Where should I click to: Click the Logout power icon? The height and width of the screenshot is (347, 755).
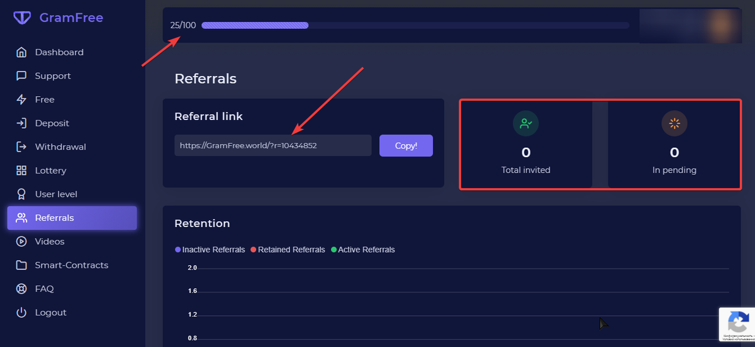point(21,312)
